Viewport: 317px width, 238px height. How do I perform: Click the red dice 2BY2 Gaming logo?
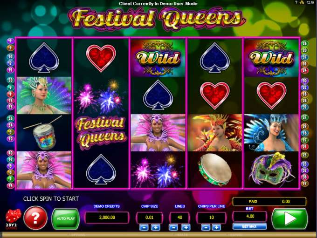[13, 219]
